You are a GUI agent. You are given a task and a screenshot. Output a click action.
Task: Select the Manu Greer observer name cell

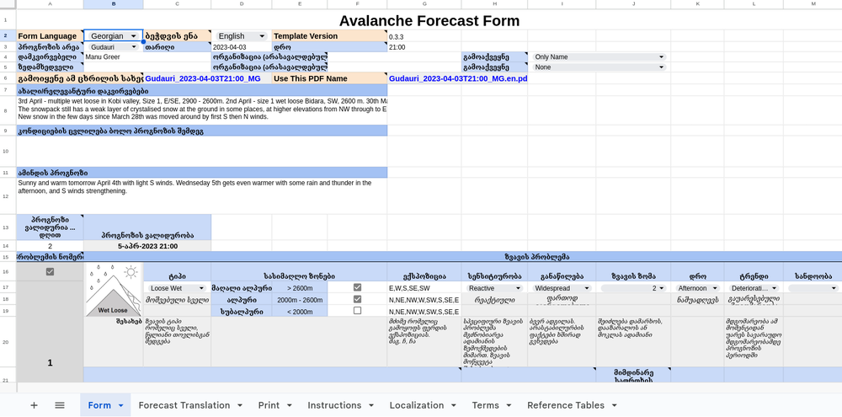pos(114,57)
